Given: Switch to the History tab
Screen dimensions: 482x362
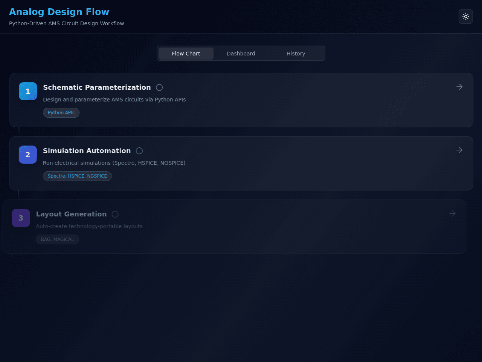Looking at the screenshot, I should coord(296,54).
